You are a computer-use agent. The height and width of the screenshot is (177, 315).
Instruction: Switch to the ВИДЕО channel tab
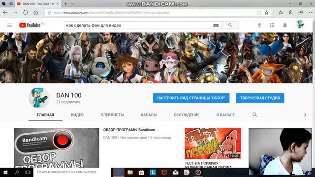pos(77,115)
